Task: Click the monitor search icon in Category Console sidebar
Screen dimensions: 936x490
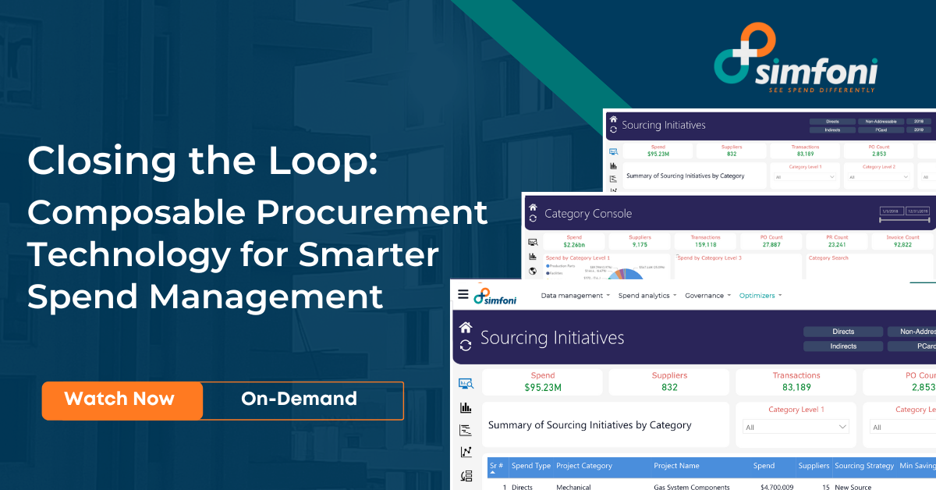Action: click(533, 243)
